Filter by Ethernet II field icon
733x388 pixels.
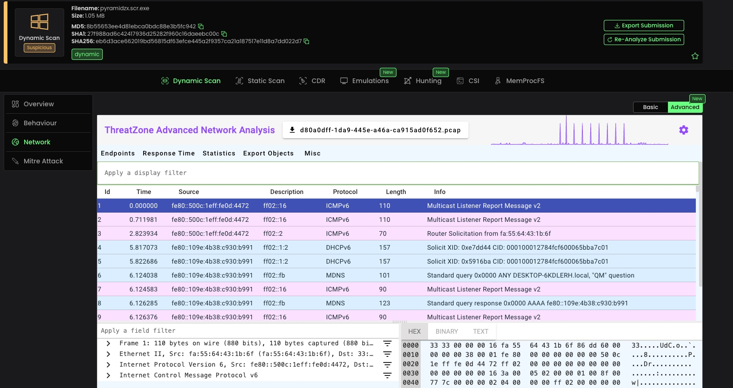(387, 354)
